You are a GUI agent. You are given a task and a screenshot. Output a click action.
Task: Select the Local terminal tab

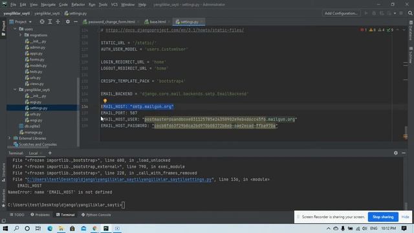point(33,153)
